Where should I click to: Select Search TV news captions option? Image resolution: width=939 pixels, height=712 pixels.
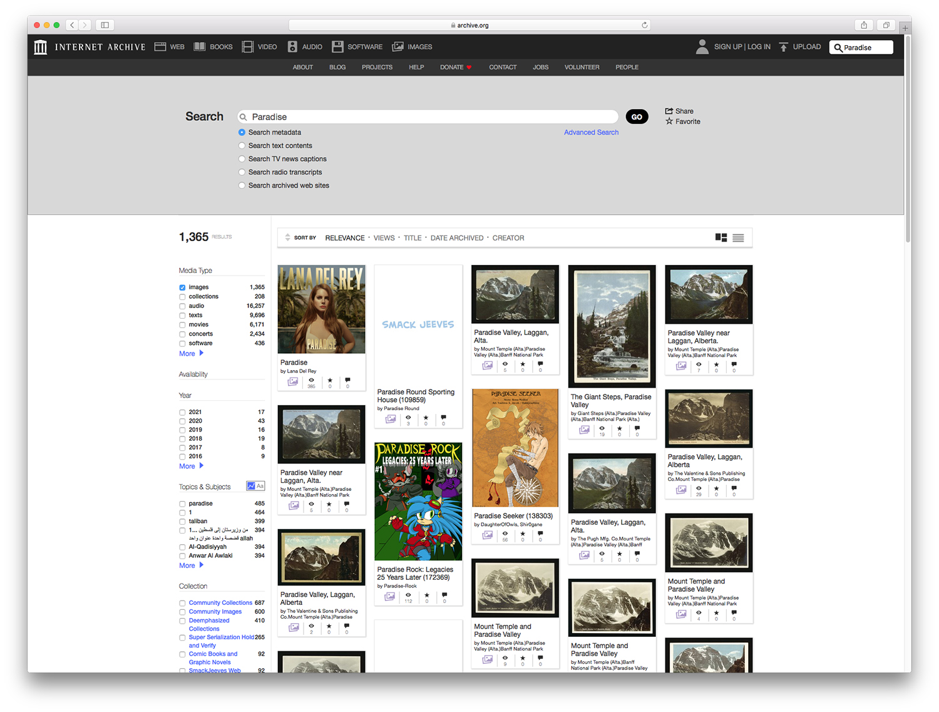[242, 159]
